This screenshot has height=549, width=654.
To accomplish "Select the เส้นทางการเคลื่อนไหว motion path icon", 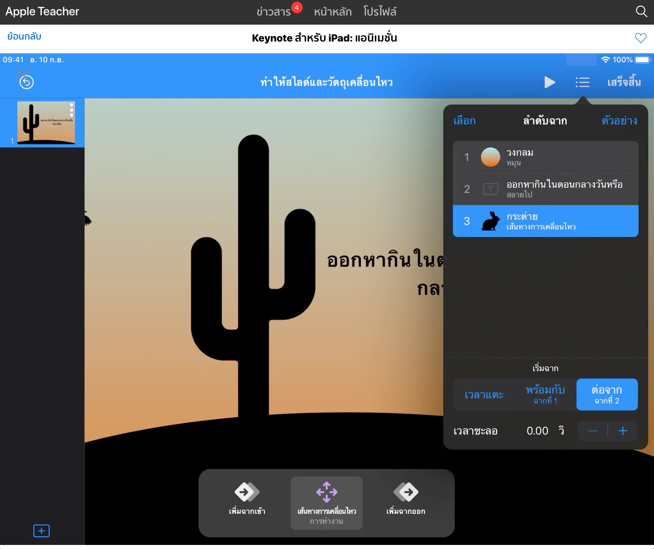I will [326, 499].
